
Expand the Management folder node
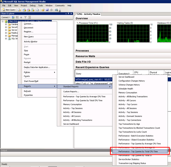[6, 36]
